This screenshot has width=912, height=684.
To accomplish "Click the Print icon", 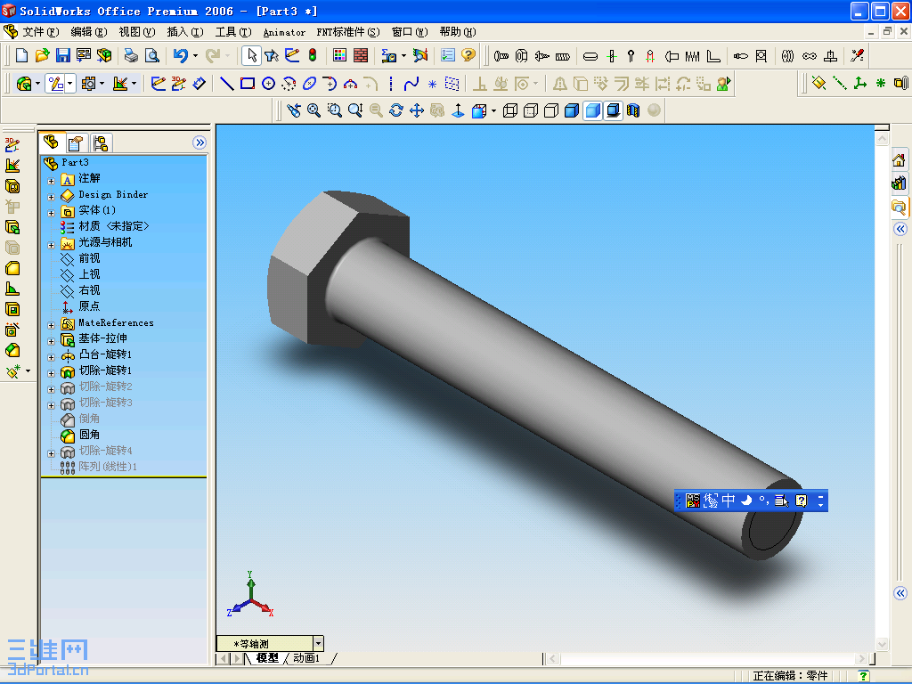I will 131,55.
